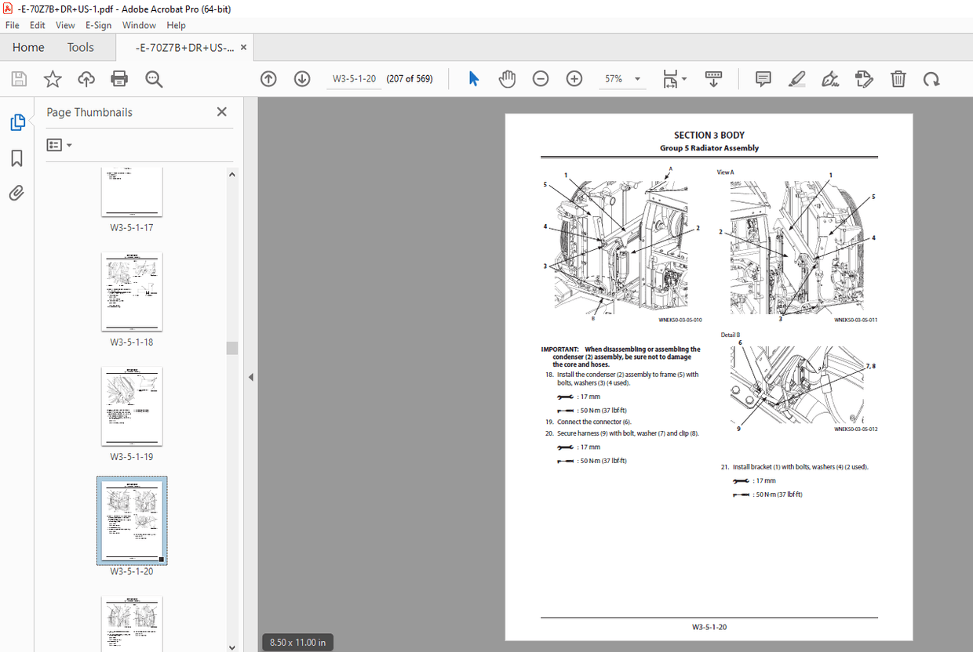The height and width of the screenshot is (652, 973).
Task: Print the document
Action: (118, 78)
